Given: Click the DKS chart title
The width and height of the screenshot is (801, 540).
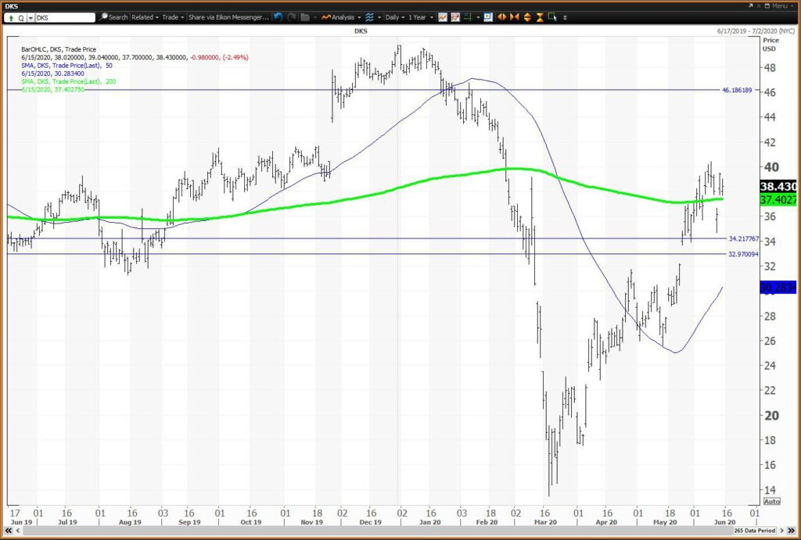Looking at the screenshot, I should tap(361, 30).
